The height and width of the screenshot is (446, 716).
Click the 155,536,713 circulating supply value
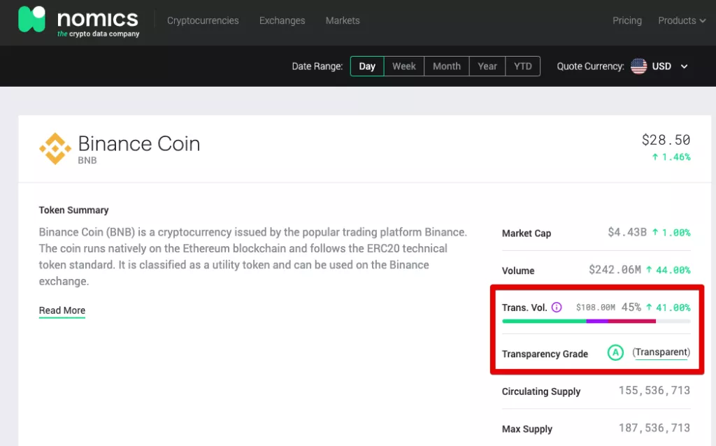pos(654,390)
